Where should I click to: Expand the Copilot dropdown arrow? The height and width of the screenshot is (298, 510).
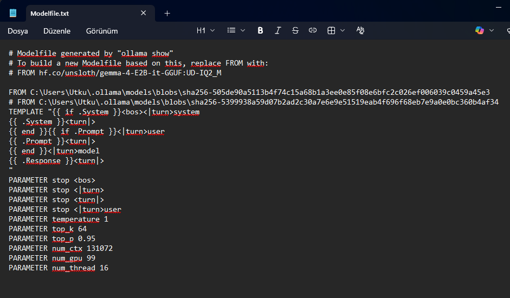[492, 30]
